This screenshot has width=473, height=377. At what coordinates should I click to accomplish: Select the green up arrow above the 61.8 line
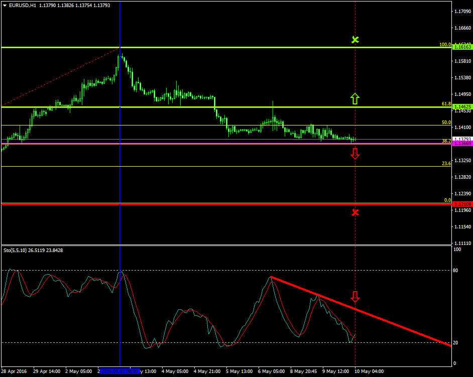[355, 98]
